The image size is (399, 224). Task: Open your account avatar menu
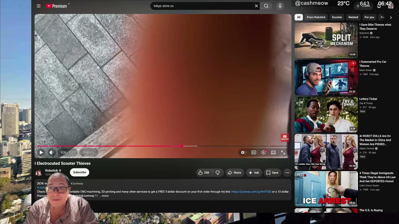point(391,6)
